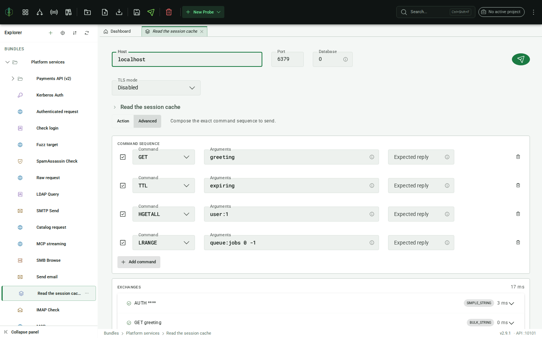Collapse the Platform services bundle
The image size is (542, 338).
point(7,62)
